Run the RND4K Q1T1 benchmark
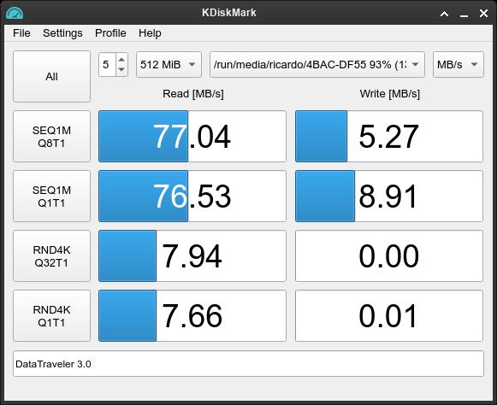497x405 pixels. pyautogui.click(x=51, y=316)
